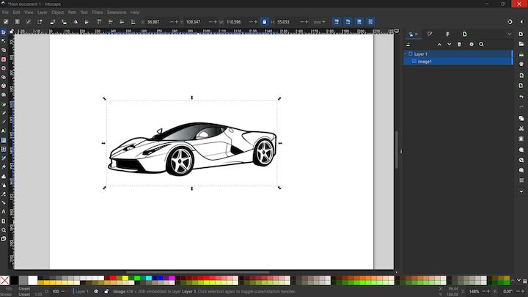Screen dimensions: 528x297
Task: Select Layer 1 in layers list
Action: coord(458,54)
